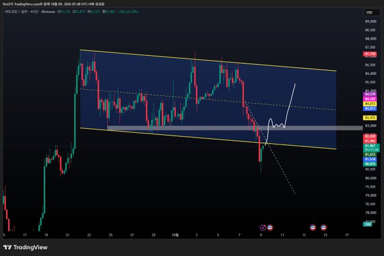The height and width of the screenshot is (256, 384).
Task: Click the 86,000 price scale value
Action: [x=370, y=73]
